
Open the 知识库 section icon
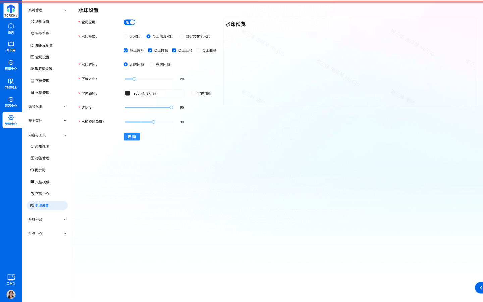[11, 46]
